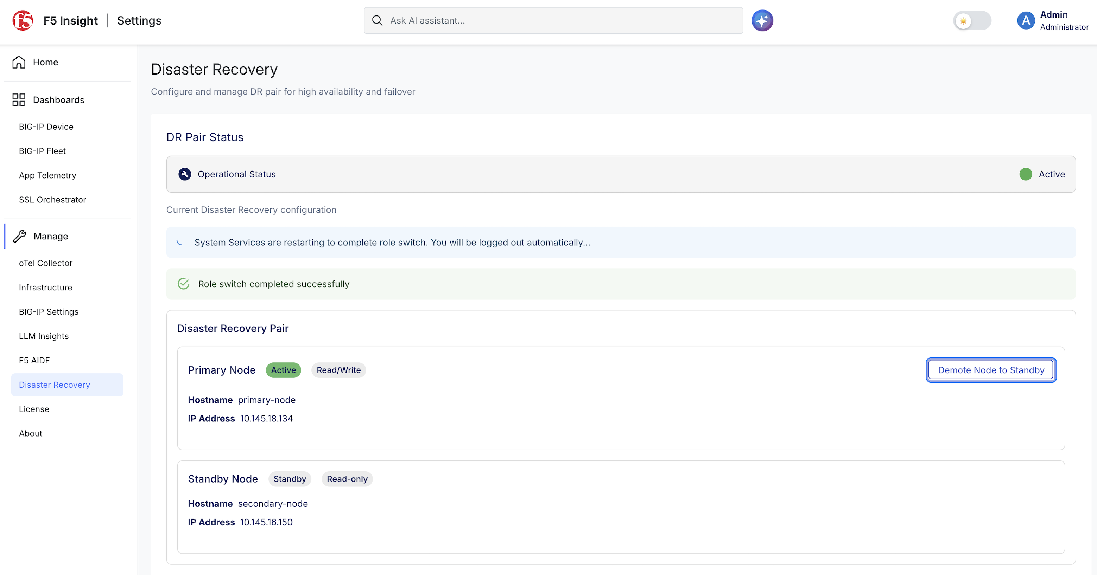Click the IP address 10.145.18.134

[x=267, y=419]
